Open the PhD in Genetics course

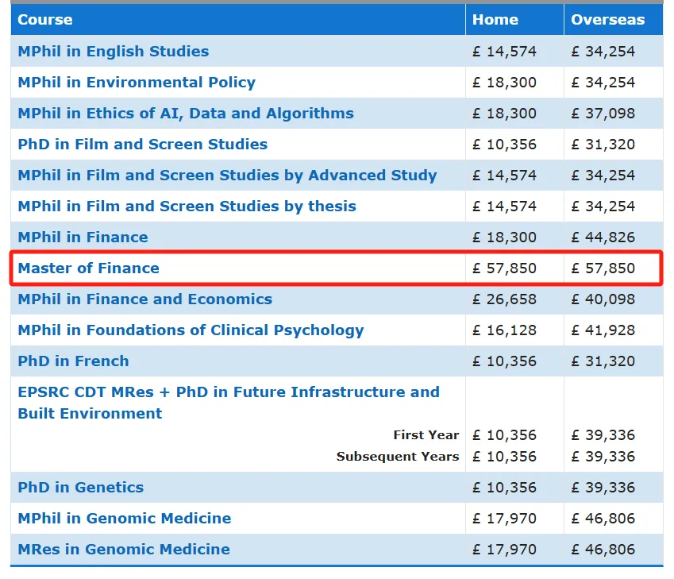[x=81, y=488]
